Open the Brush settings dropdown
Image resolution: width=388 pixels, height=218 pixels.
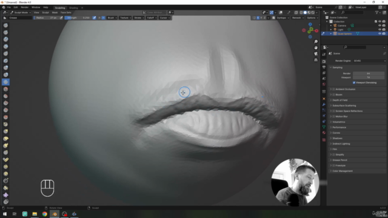point(112,18)
